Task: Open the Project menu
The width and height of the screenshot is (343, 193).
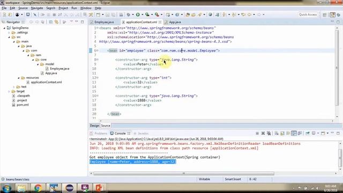Action: pyautogui.click(x=63, y=8)
